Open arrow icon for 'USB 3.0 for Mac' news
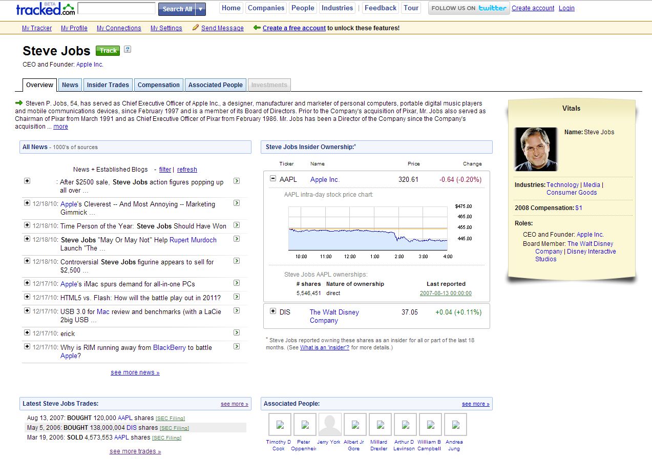This screenshot has height=459, width=652. (237, 310)
